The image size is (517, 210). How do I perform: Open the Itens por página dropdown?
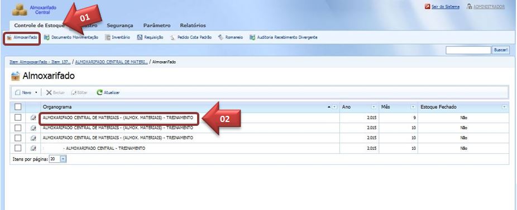(63, 159)
